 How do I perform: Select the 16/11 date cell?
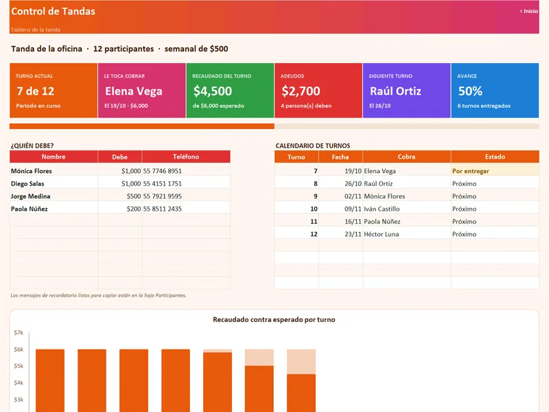[x=340, y=221]
